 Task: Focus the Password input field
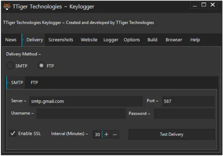[184, 114]
